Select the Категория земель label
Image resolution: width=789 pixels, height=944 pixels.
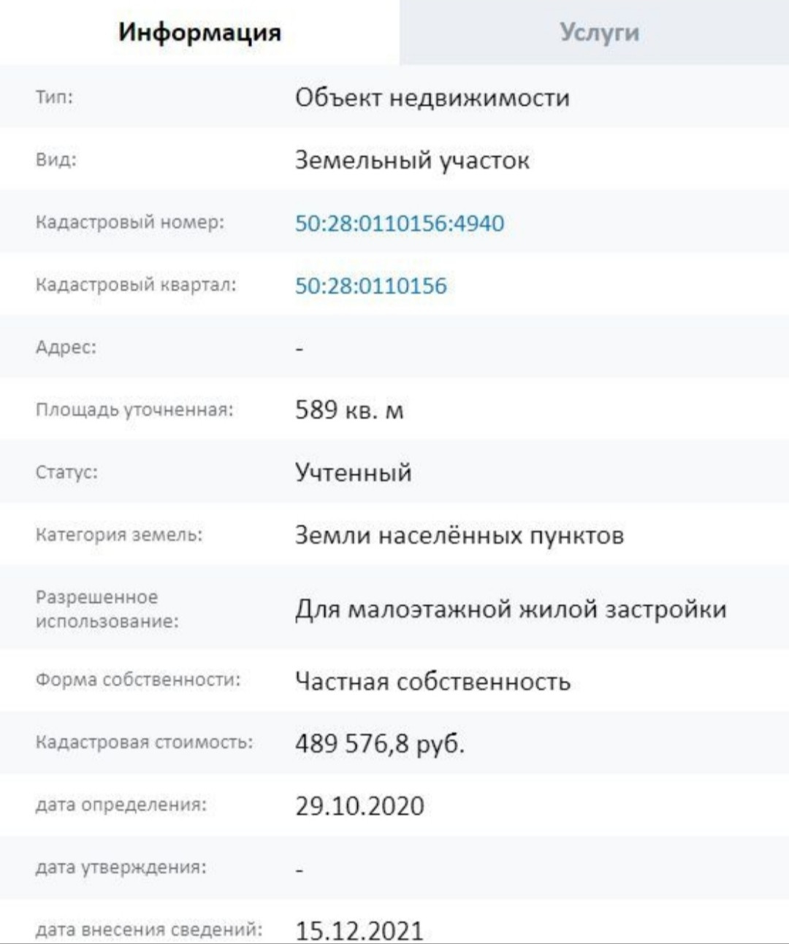coord(119,535)
